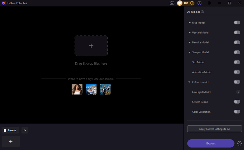Collapse the bottom panel with the chevron

point(25,130)
